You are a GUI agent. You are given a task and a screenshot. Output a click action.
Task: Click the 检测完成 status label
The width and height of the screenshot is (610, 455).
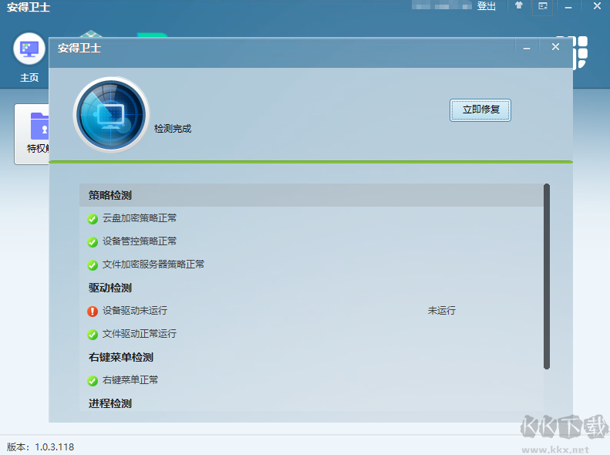pyautogui.click(x=173, y=129)
